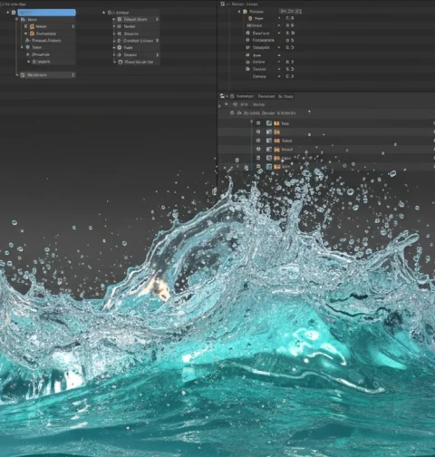Click the boxed value field in top-right panel header

[290, 11]
